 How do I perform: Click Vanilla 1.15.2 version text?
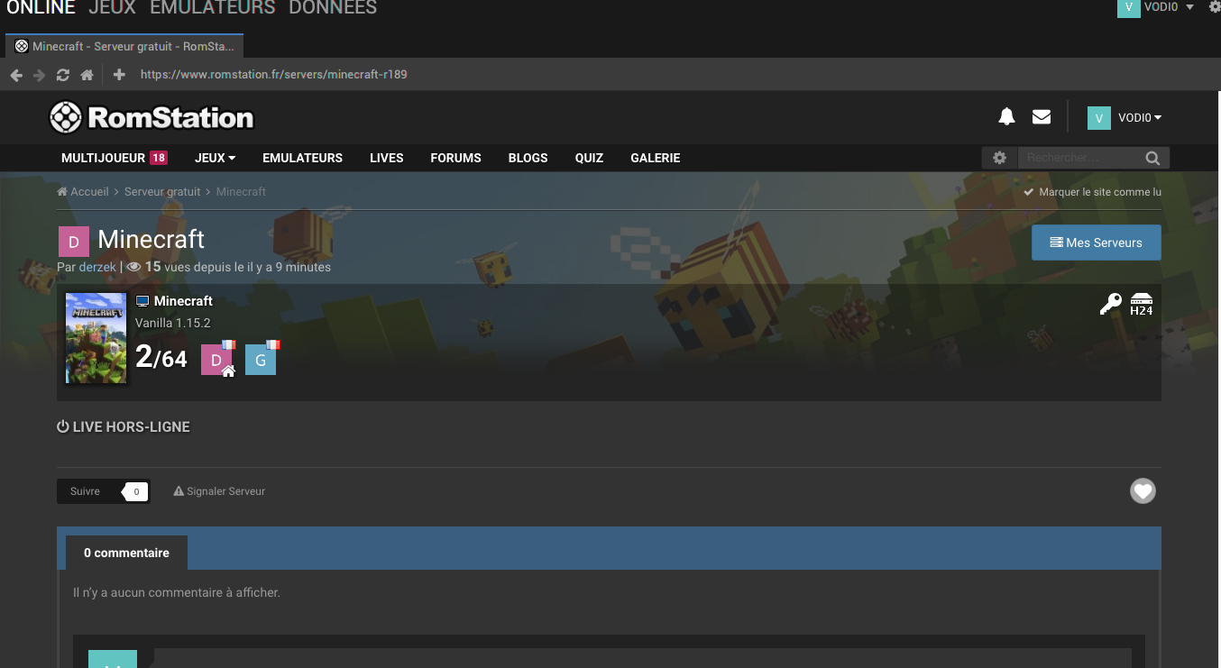(173, 323)
